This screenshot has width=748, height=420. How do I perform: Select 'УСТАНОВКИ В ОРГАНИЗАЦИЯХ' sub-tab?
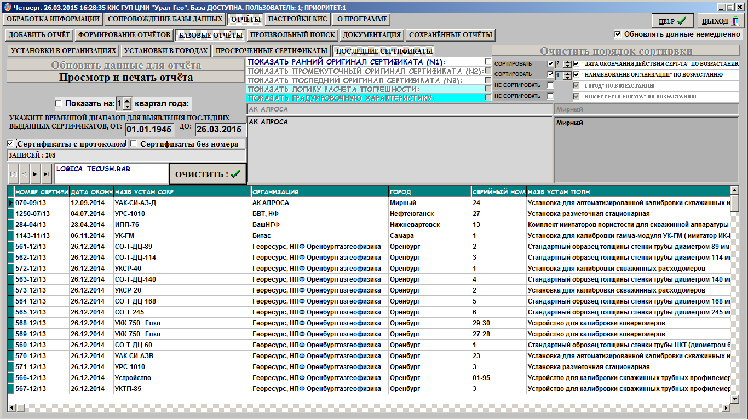click(64, 51)
